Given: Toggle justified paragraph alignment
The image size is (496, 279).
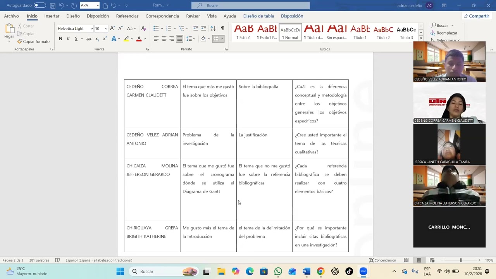Looking at the screenshot, I should [x=179, y=39].
